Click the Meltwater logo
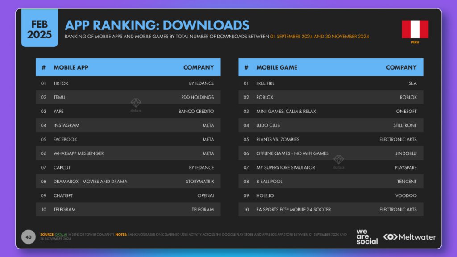 (x=410, y=237)
